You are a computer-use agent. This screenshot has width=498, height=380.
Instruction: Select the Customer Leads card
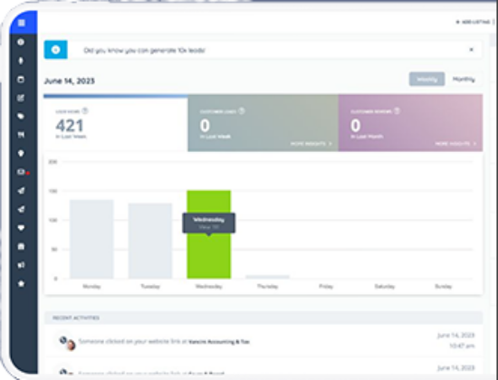point(263,123)
